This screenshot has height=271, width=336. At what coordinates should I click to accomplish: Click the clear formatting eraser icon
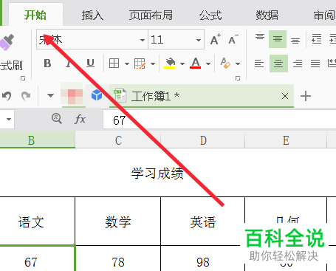[225, 63]
